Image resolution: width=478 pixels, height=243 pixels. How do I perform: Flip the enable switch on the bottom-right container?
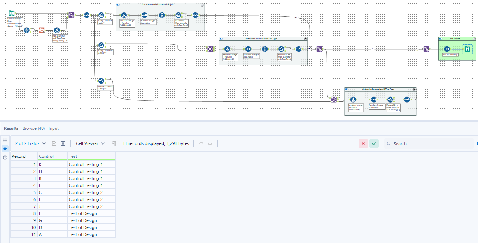tap(347, 89)
